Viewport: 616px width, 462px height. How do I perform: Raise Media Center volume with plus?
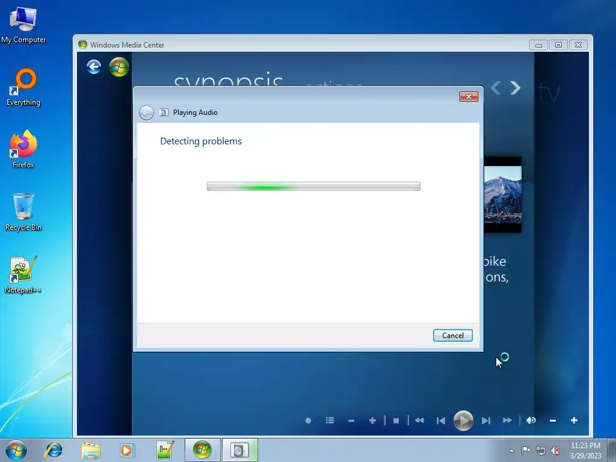(x=574, y=420)
